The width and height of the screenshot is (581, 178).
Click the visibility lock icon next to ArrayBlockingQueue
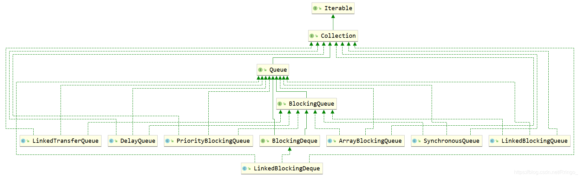[x=335, y=141]
